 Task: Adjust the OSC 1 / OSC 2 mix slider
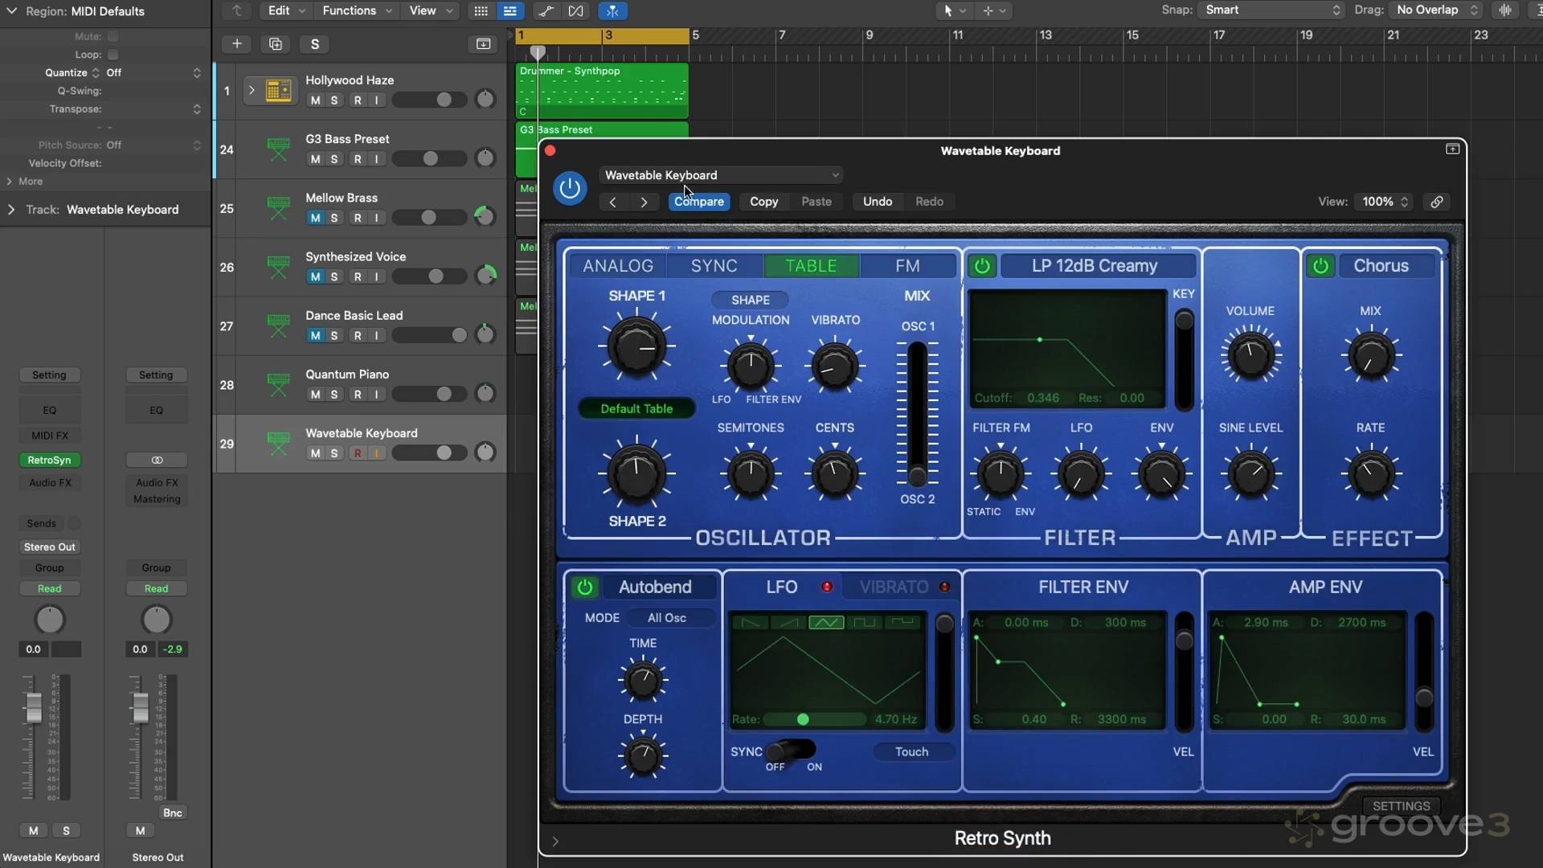click(917, 414)
